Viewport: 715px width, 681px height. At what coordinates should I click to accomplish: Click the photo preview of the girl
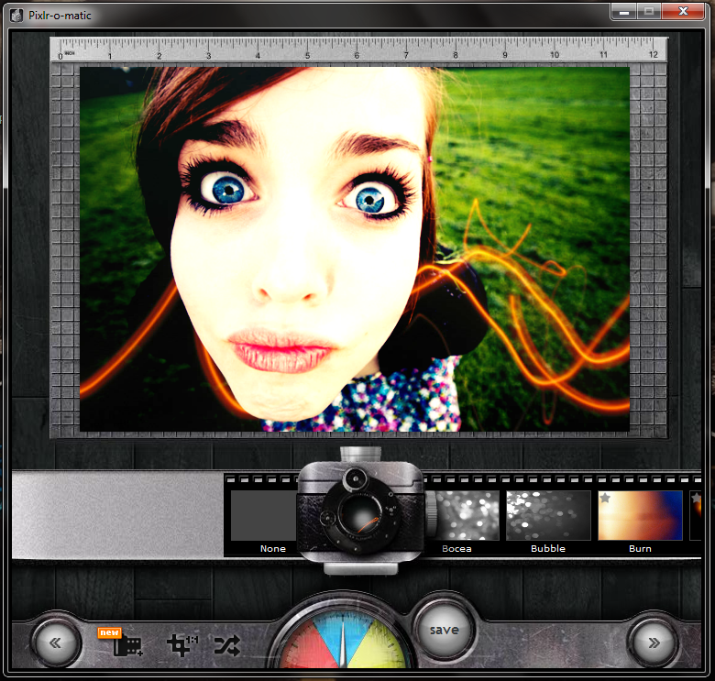click(x=355, y=249)
